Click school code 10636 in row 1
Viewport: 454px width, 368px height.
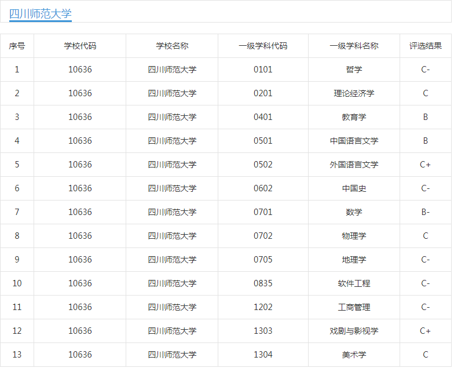point(80,70)
